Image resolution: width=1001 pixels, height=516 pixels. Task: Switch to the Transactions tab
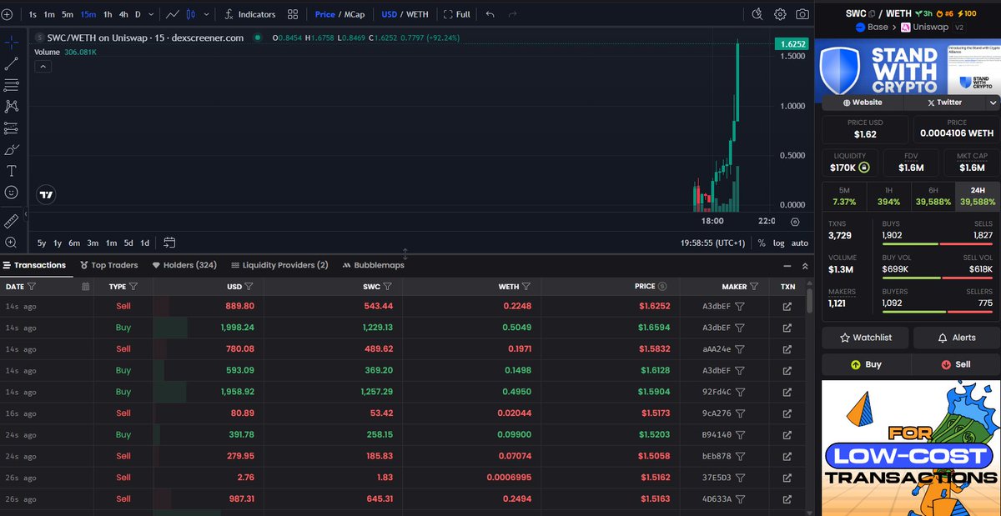click(x=34, y=265)
